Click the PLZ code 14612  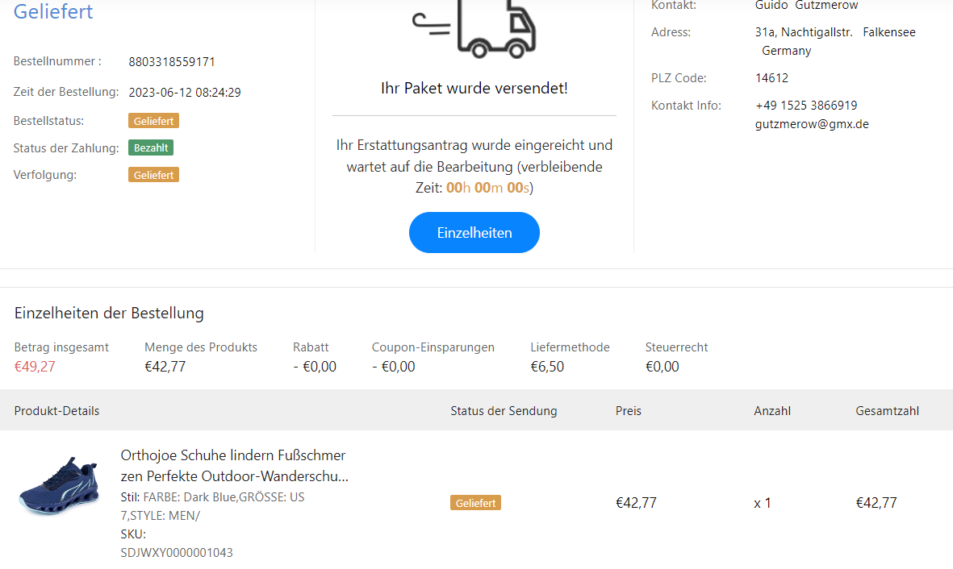(772, 78)
